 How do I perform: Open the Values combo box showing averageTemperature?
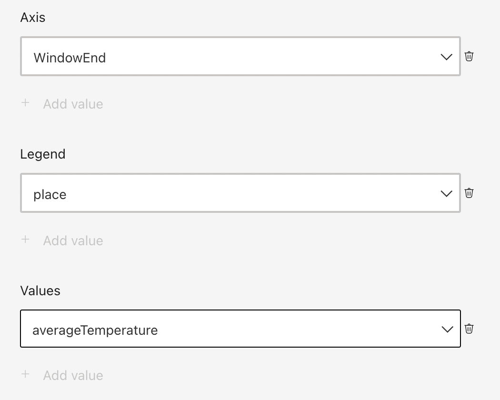240,328
